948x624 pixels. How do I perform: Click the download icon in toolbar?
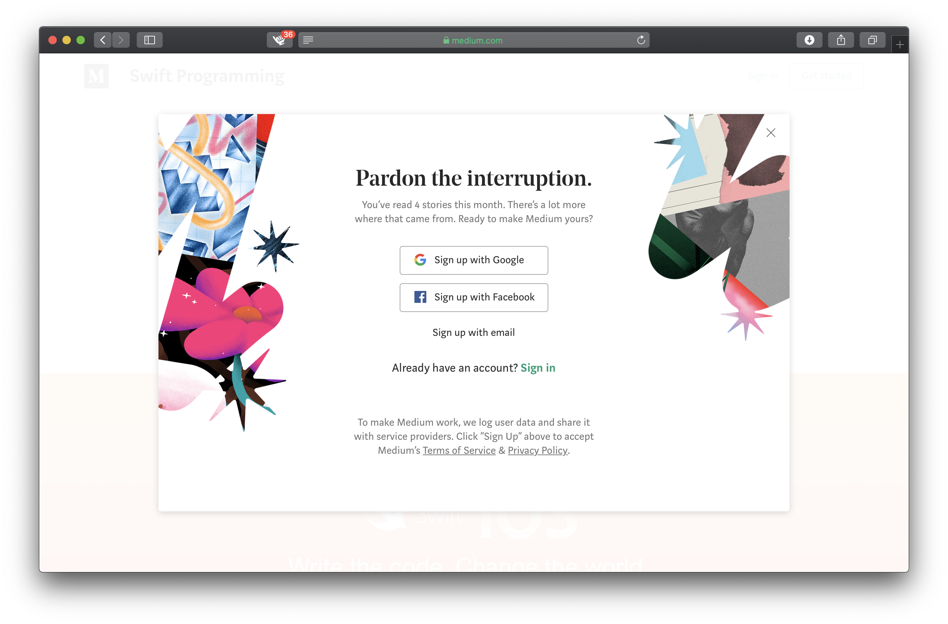click(808, 40)
